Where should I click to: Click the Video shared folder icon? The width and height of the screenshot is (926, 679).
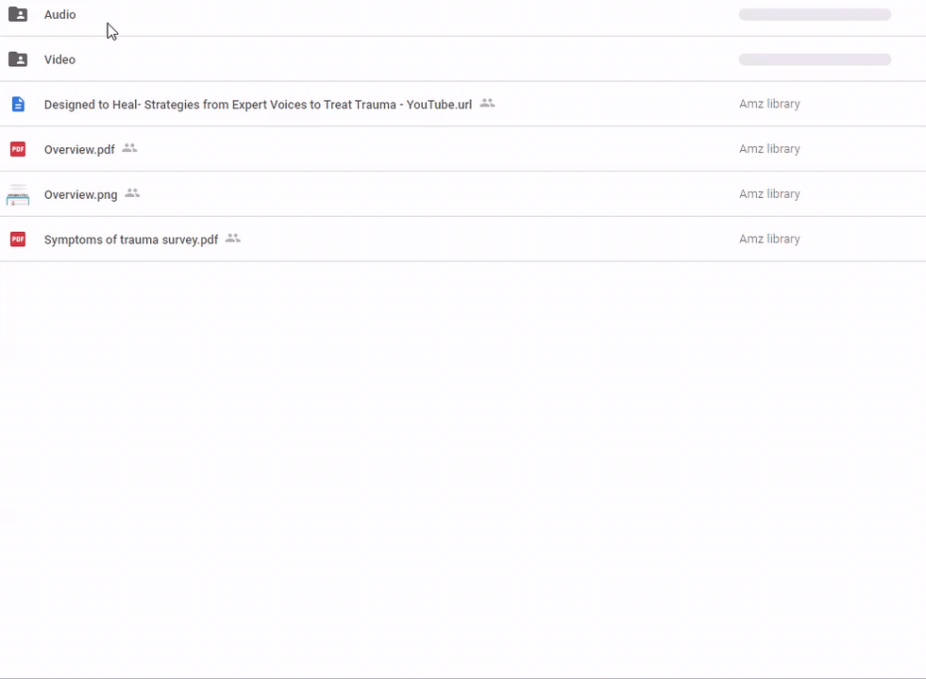click(17, 59)
